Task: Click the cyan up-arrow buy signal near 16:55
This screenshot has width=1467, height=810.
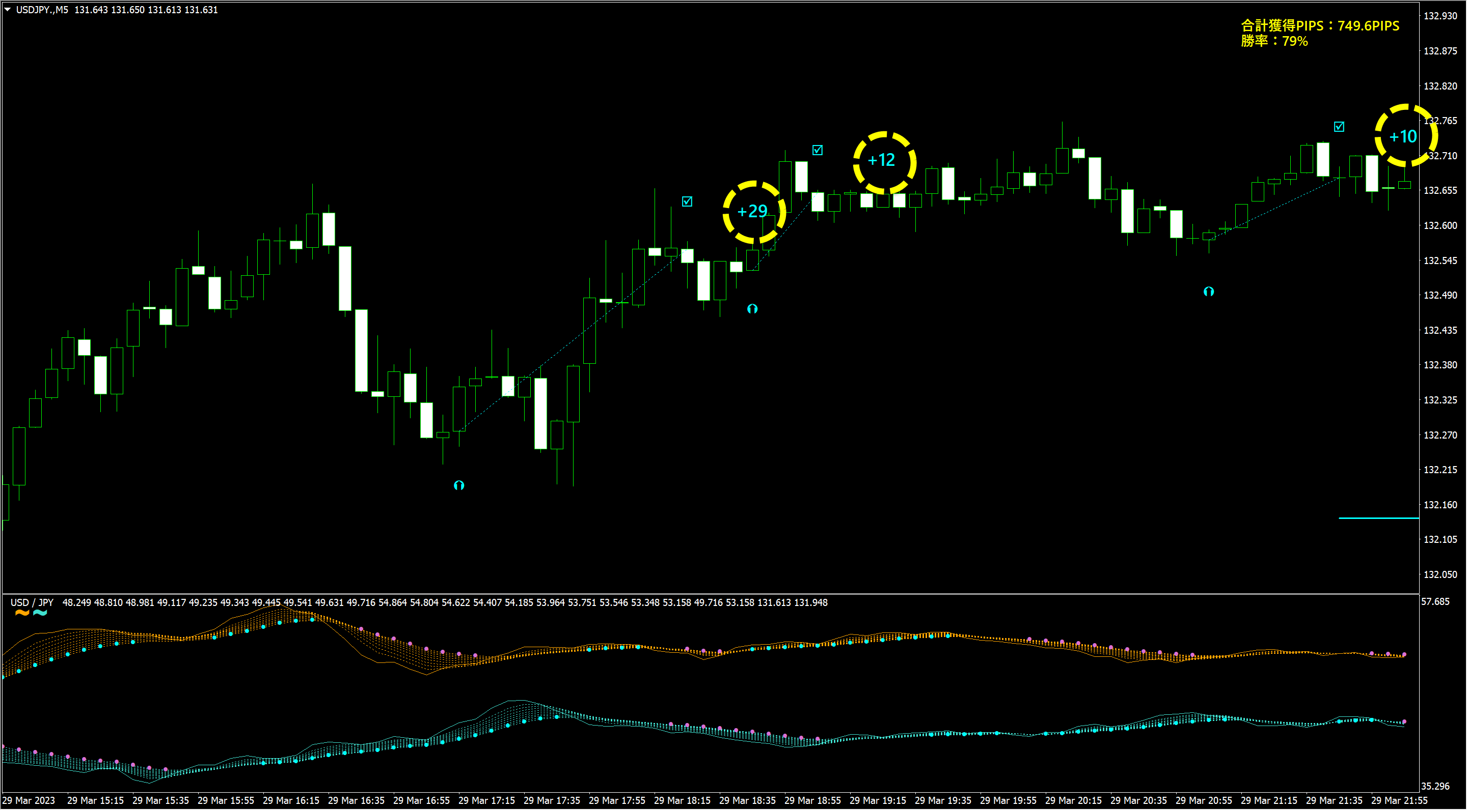Action: point(459,485)
